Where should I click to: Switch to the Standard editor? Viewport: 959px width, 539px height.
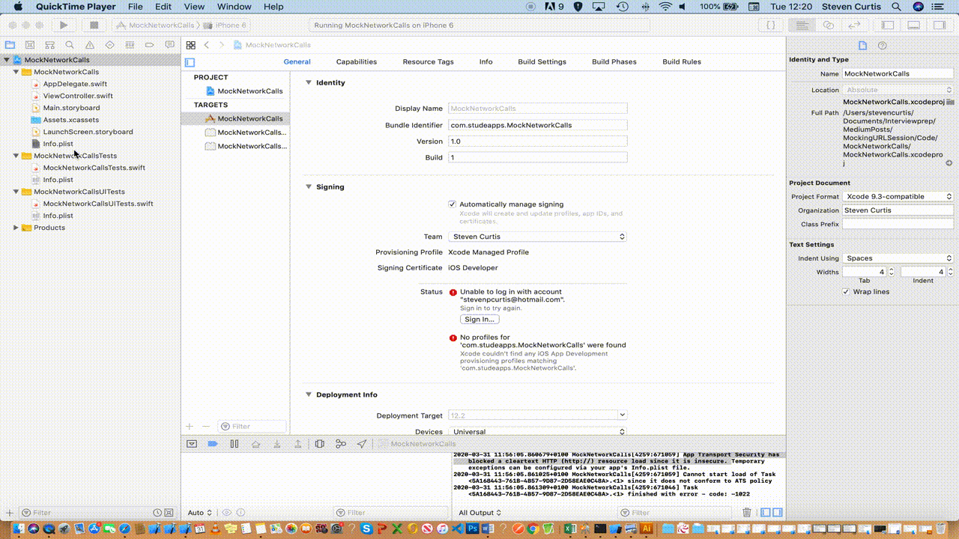click(802, 25)
